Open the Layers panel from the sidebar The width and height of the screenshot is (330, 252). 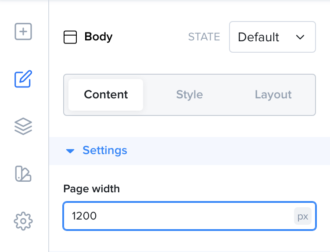[23, 126]
